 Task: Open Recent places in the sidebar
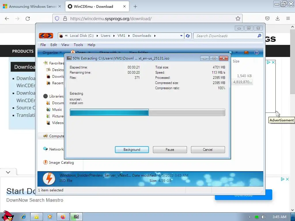[x=58, y=83]
